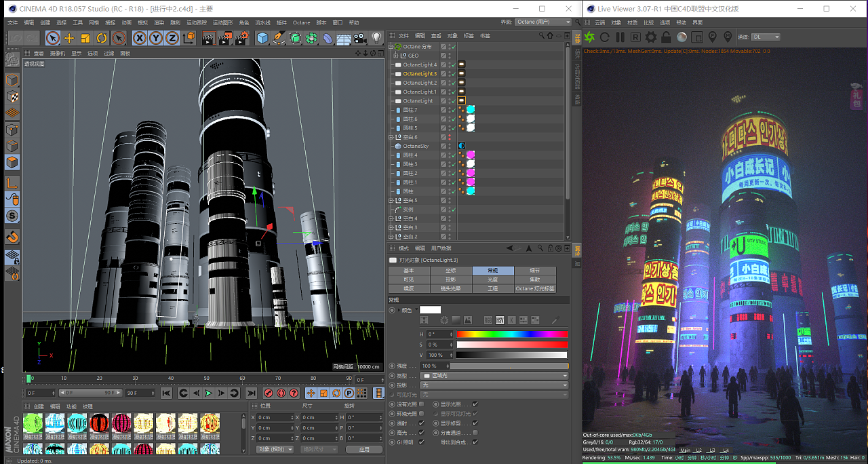The width and height of the screenshot is (868, 464).
Task: Open the 文件 menu in main window
Action: (12, 22)
